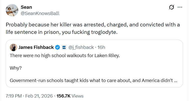Screen dimensions: 189x101
Task: Click James Fishback's small avatar
Action: pyautogui.click(x=13, y=47)
